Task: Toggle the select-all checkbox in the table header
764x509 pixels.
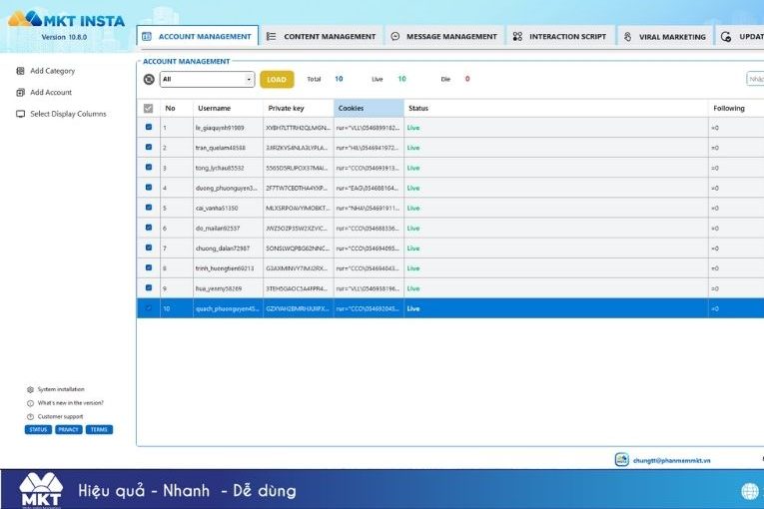Action: [149, 108]
